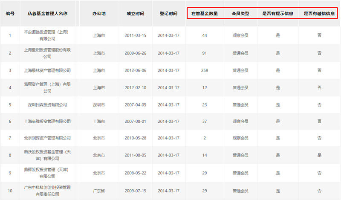
Task: Click fund count 259 in row 3
Action: [x=205, y=70]
